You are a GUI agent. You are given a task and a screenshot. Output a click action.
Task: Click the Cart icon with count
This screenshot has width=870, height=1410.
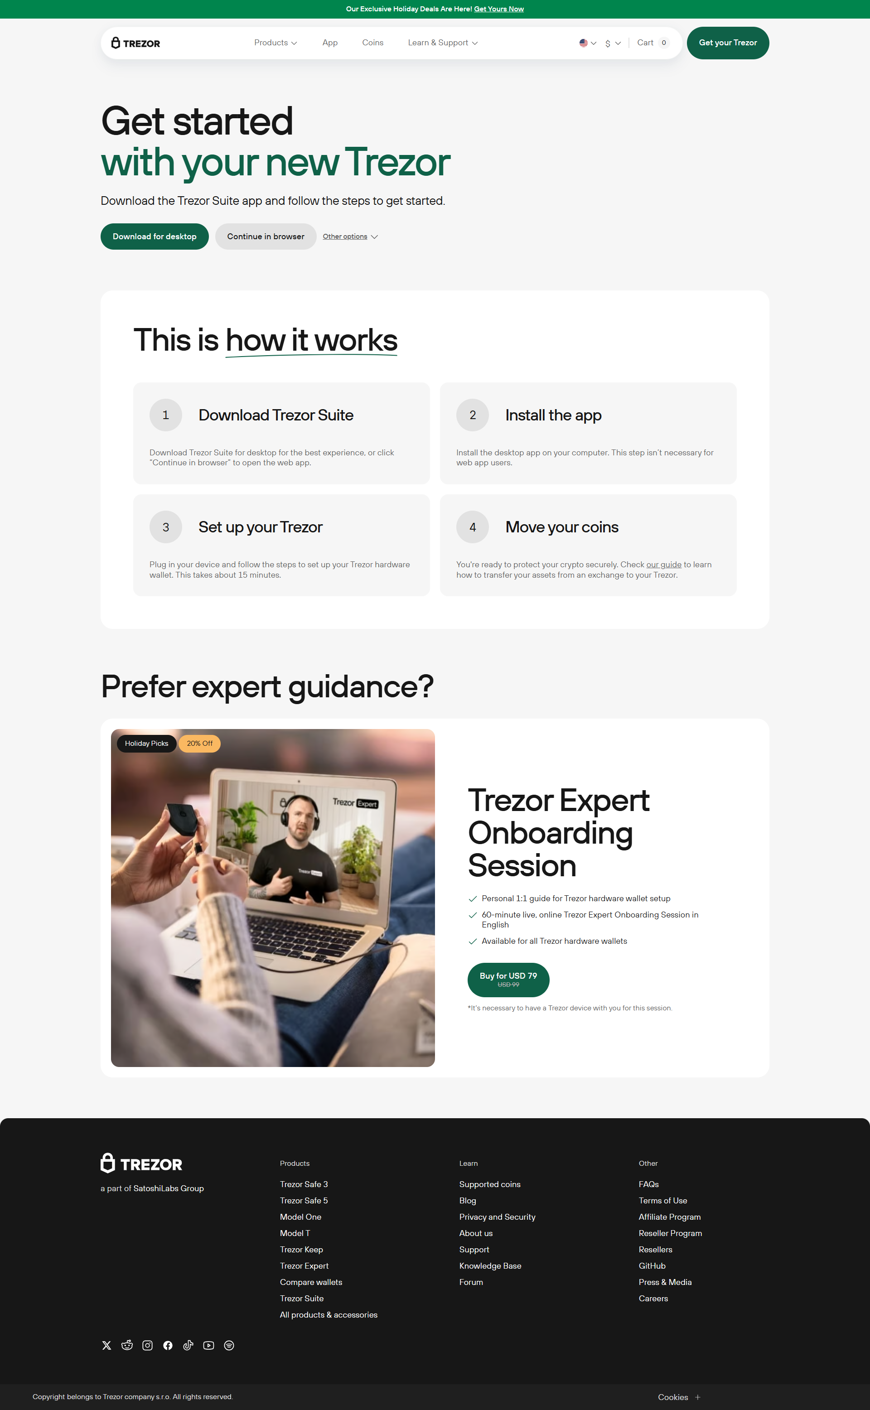click(x=653, y=42)
